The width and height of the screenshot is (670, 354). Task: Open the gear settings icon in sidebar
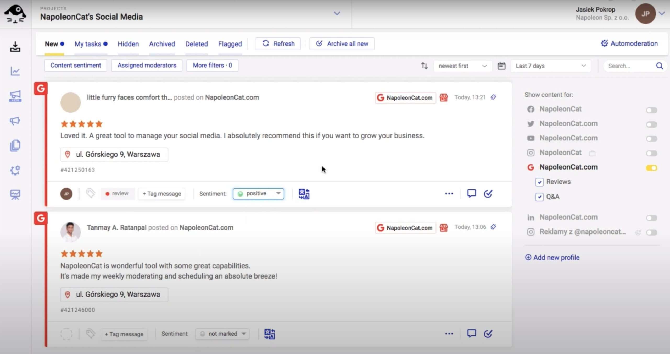click(x=15, y=170)
